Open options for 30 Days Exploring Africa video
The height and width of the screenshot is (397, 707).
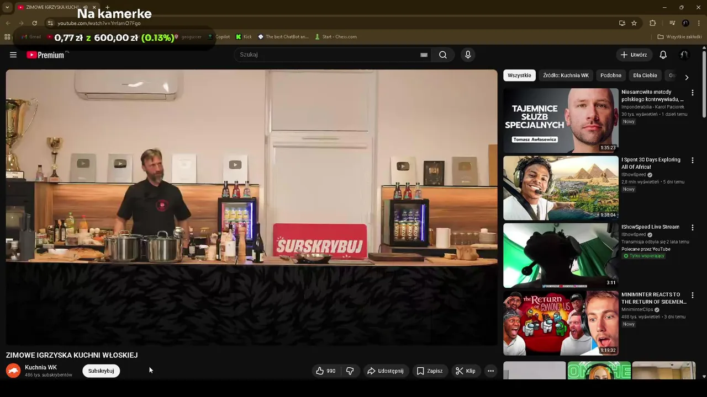pyautogui.click(x=693, y=160)
